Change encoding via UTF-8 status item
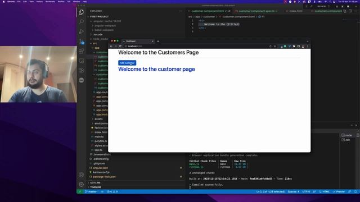The width and height of the screenshot is (360, 202). tap(306, 192)
